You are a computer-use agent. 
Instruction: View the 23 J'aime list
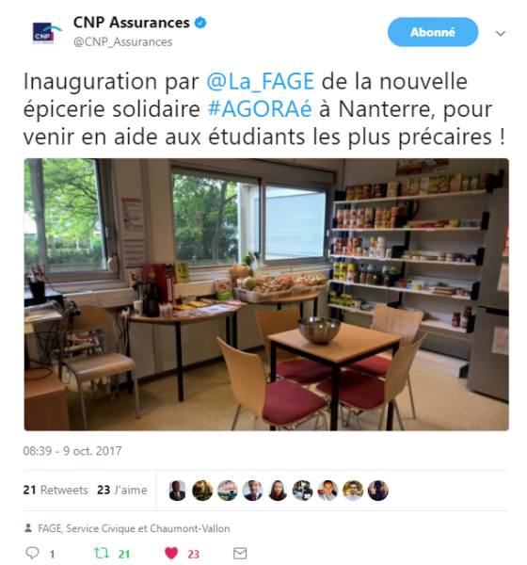122,490
